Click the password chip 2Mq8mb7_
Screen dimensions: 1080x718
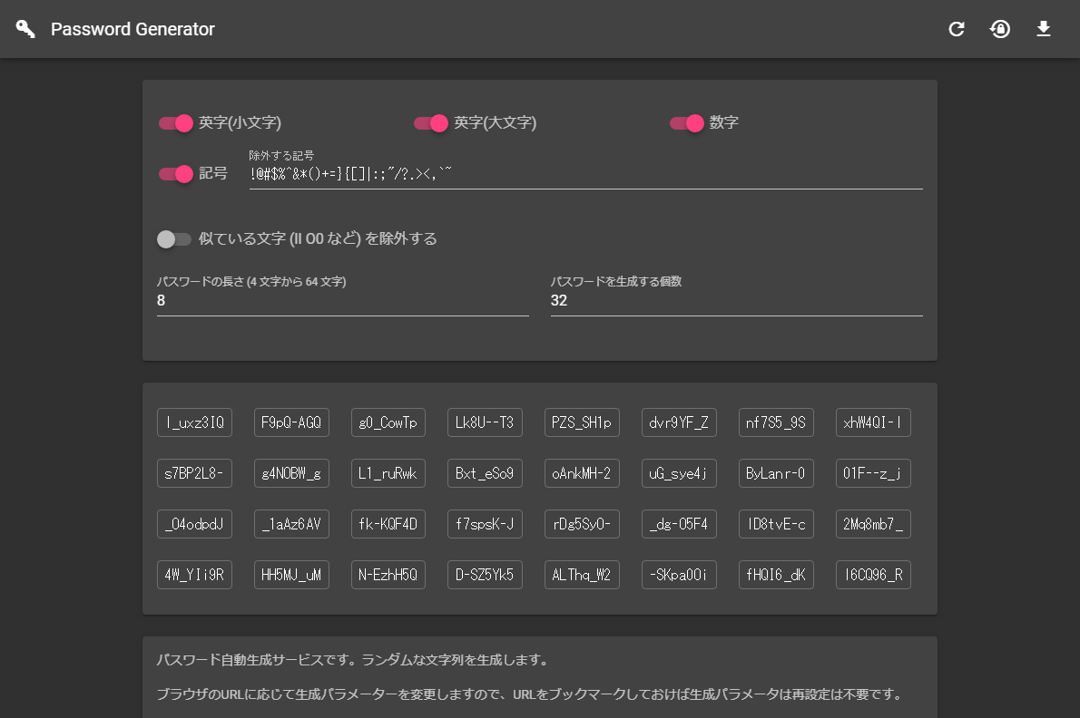(873, 524)
